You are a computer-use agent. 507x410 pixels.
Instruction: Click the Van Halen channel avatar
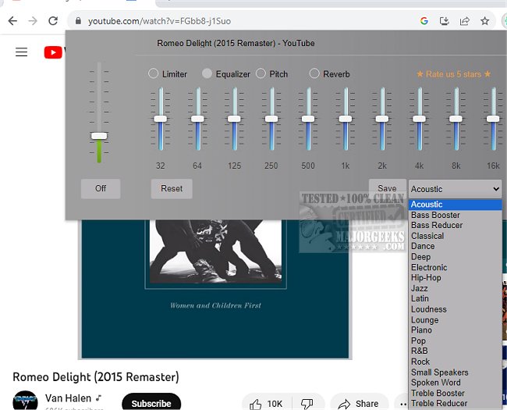click(24, 401)
